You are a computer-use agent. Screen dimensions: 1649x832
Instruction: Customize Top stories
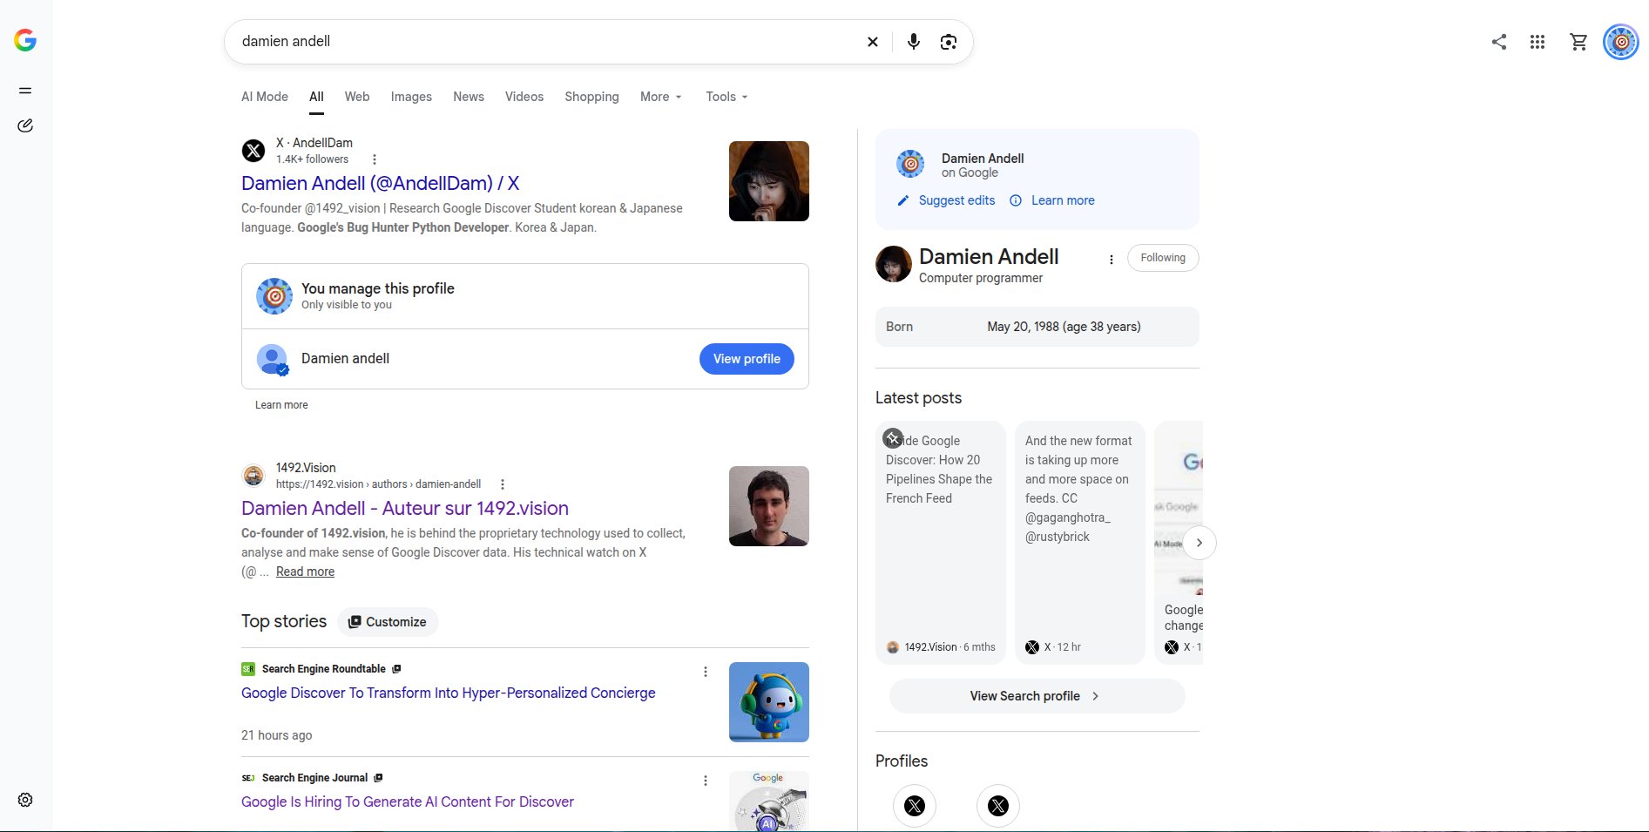388,622
